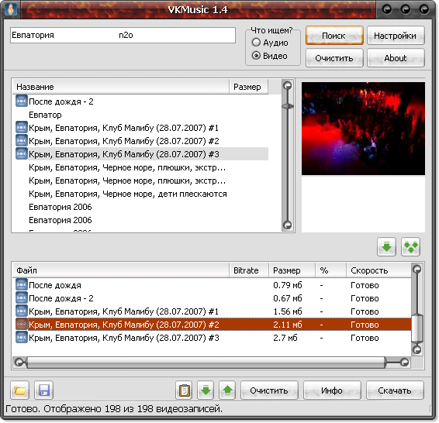
Task: Click video icon of Клуб Малибу #1 in download list
Action: tap(21, 311)
